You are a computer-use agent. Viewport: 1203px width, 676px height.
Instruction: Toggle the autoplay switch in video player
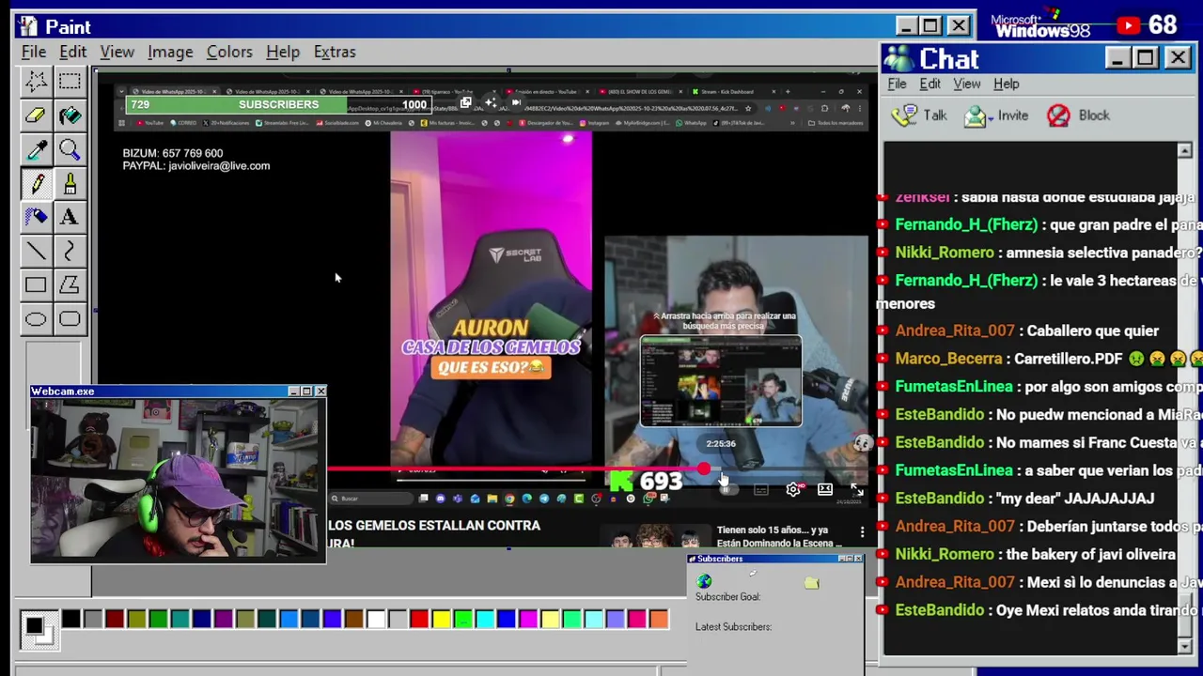tap(729, 489)
